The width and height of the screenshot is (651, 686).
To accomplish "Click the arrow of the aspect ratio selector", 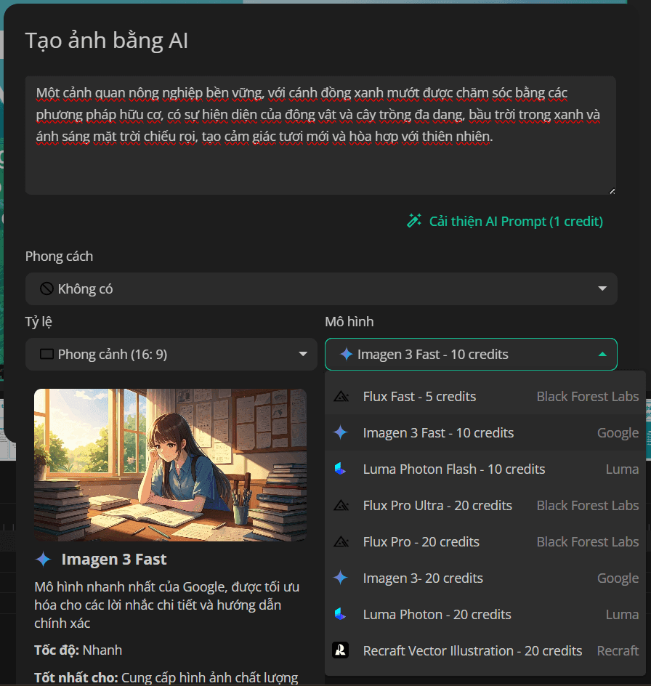I will pos(303,354).
